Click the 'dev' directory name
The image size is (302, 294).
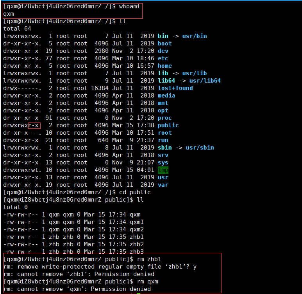point(163,51)
